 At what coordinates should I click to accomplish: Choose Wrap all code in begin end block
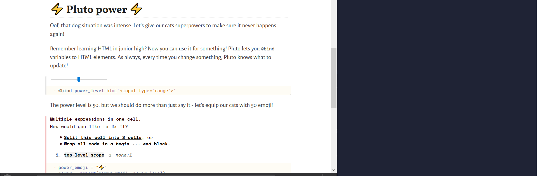click(117, 144)
